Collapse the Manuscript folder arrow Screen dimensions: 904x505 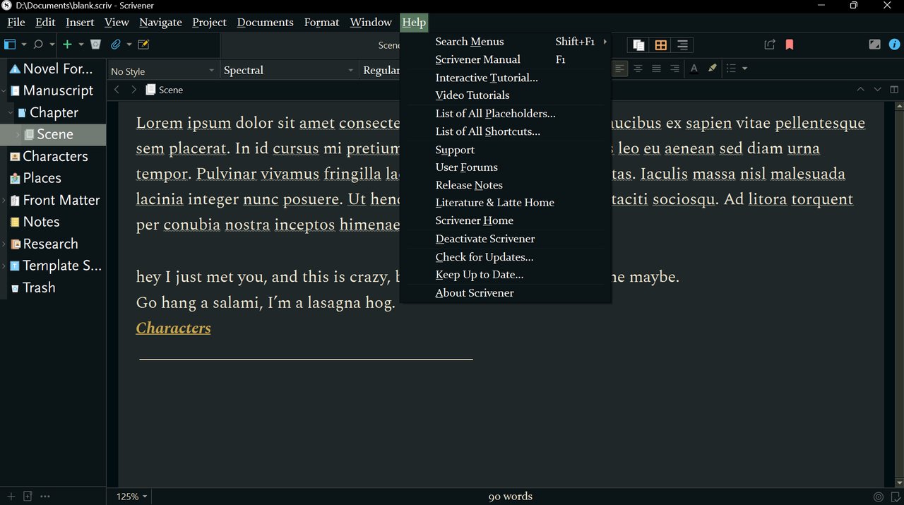tap(4, 90)
